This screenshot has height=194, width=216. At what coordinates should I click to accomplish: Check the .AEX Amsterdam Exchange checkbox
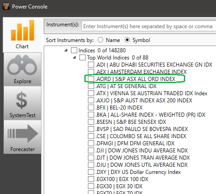pyautogui.click(x=91, y=72)
